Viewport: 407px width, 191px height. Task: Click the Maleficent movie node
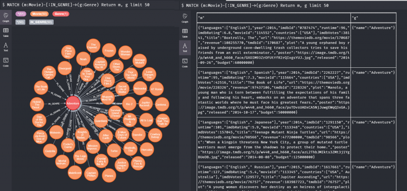click(x=75, y=173)
